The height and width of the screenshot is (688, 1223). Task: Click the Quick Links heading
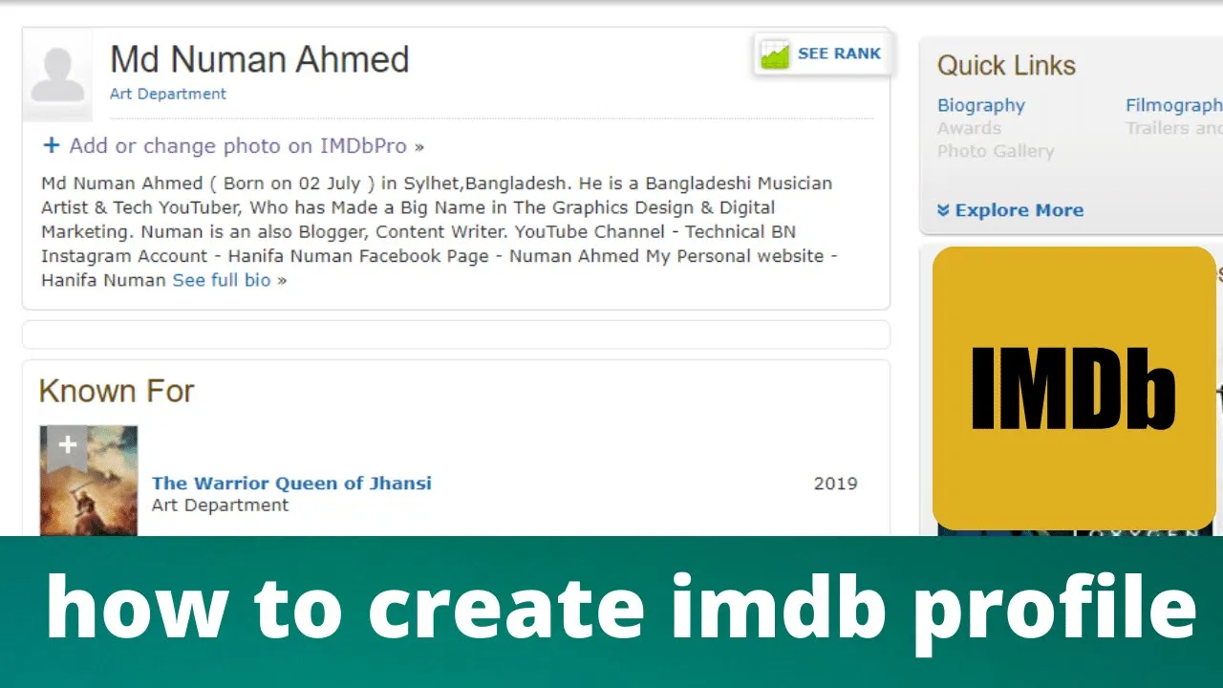[1006, 66]
